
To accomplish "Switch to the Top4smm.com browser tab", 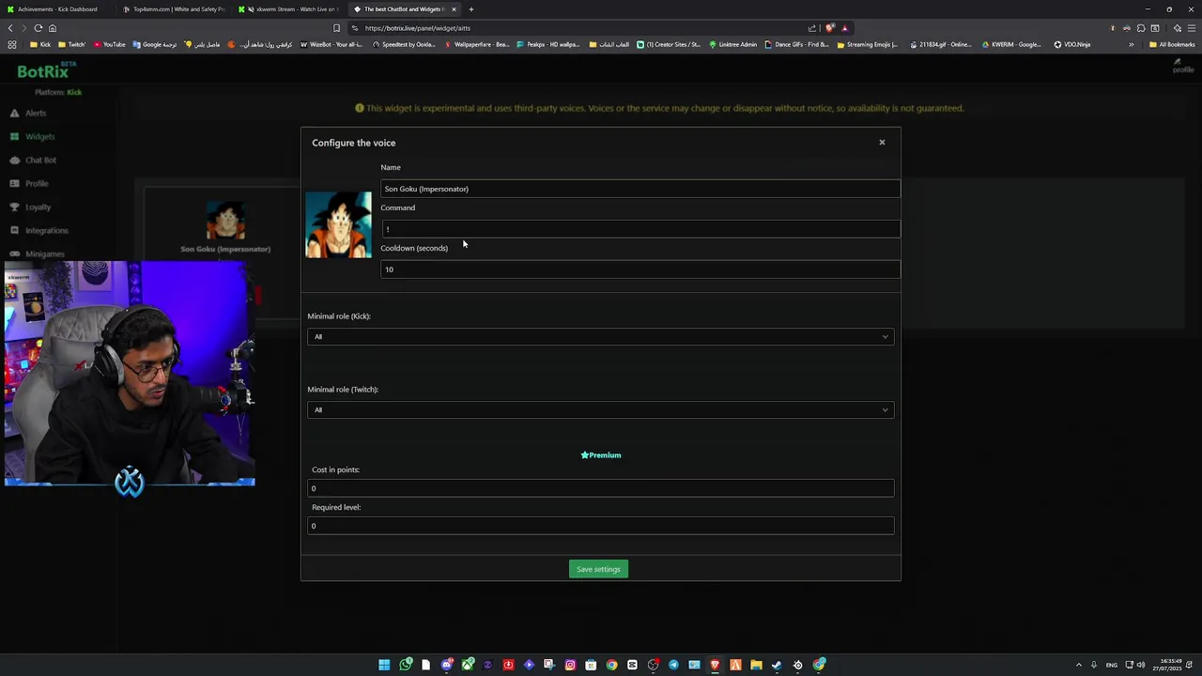I will point(174,9).
